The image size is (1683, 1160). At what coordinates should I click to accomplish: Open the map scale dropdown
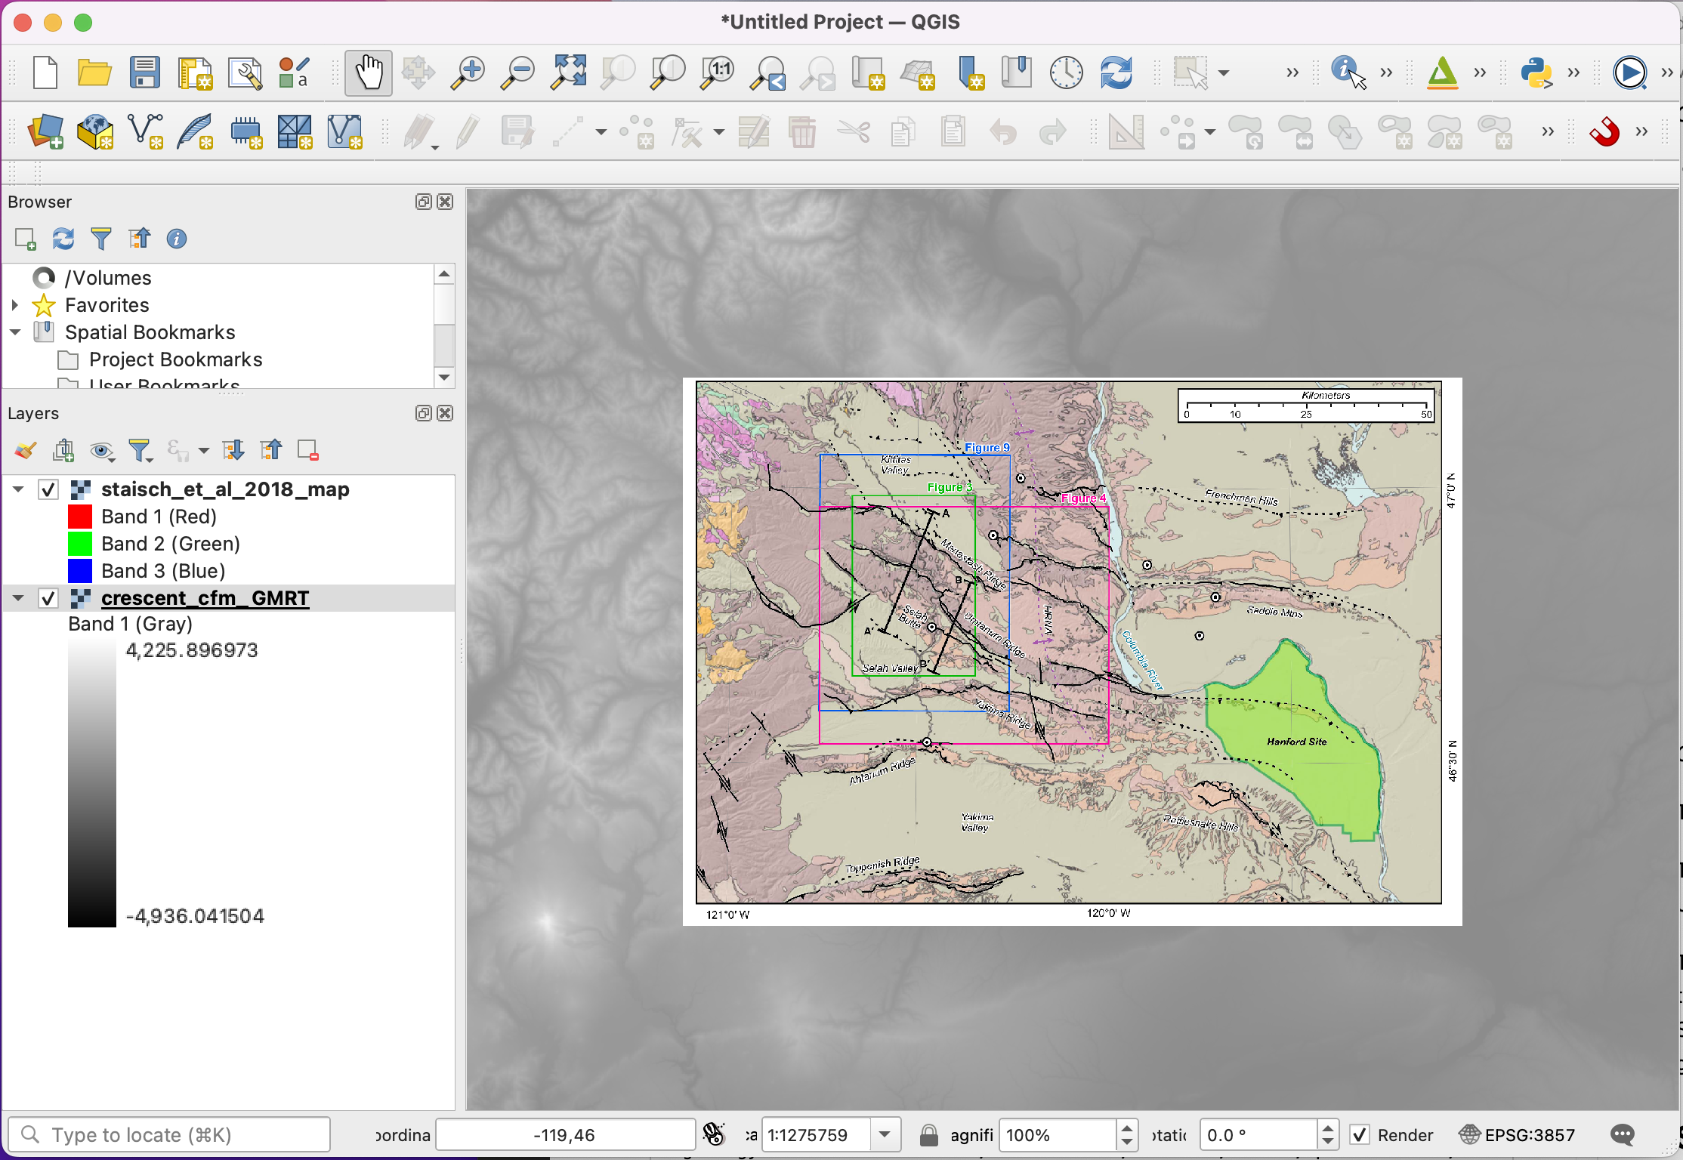(x=885, y=1135)
